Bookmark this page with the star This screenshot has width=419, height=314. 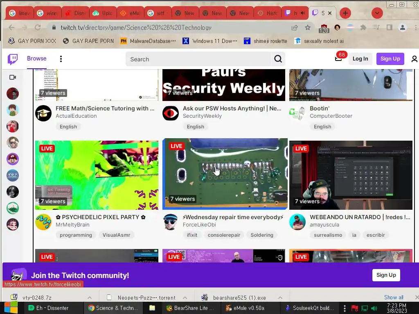coord(308,27)
